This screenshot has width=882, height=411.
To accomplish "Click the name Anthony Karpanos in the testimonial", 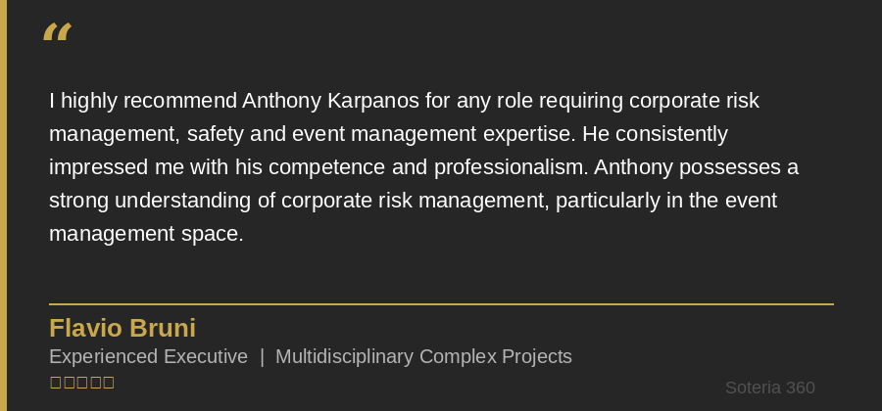I will coord(330,101).
